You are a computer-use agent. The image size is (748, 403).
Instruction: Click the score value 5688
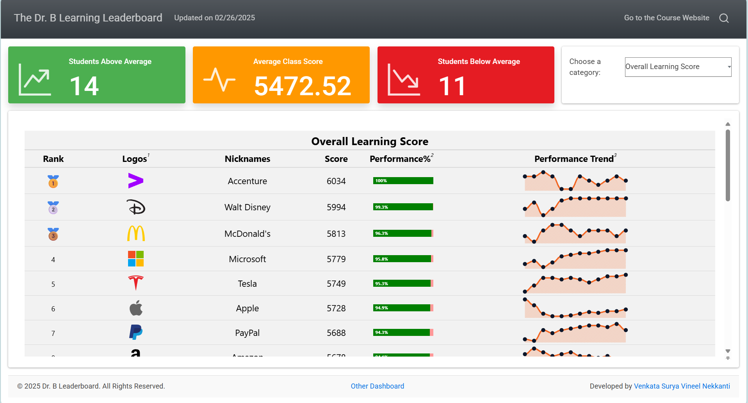(336, 333)
